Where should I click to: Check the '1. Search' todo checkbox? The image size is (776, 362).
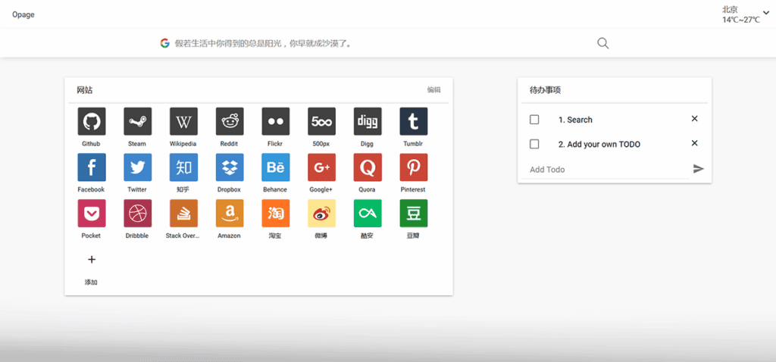click(534, 120)
